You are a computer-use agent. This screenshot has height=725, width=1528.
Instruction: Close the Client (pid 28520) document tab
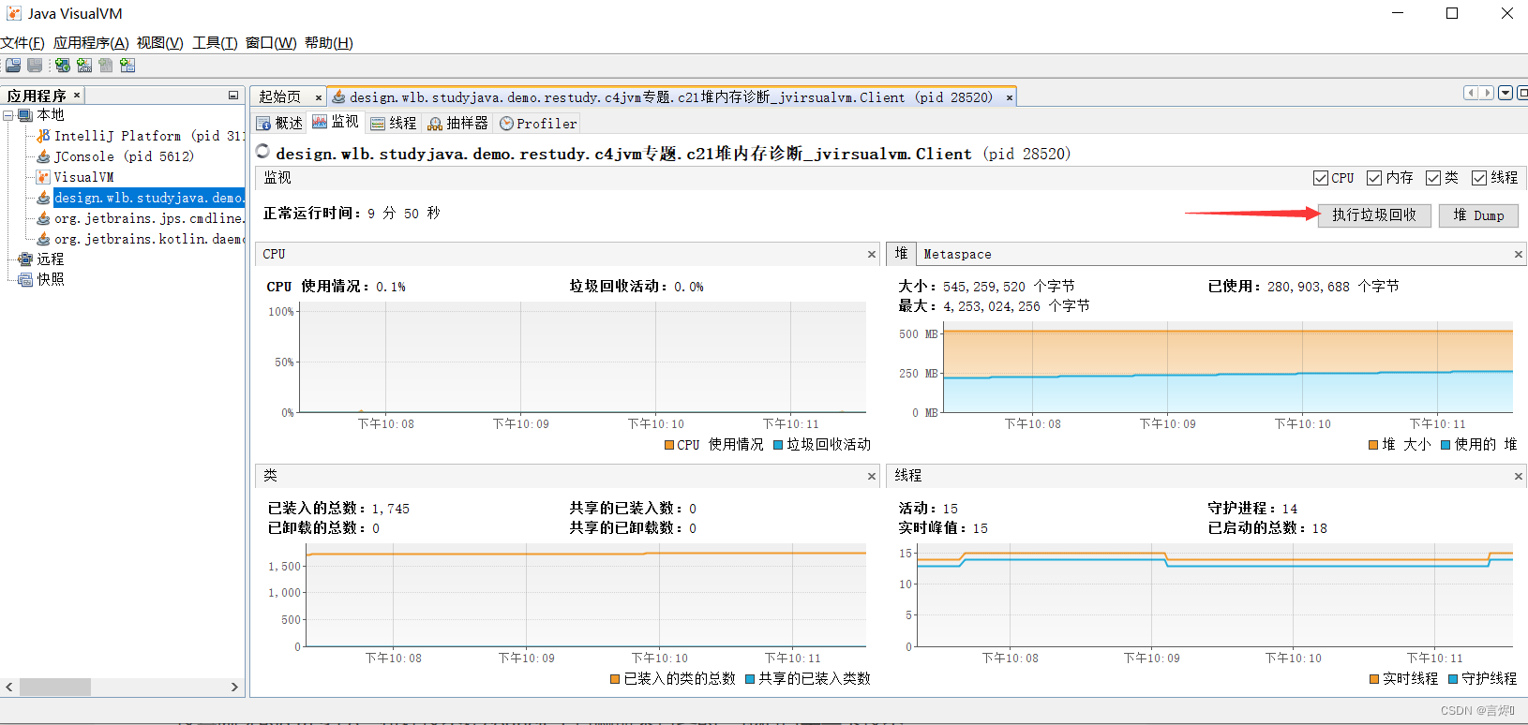[1010, 97]
